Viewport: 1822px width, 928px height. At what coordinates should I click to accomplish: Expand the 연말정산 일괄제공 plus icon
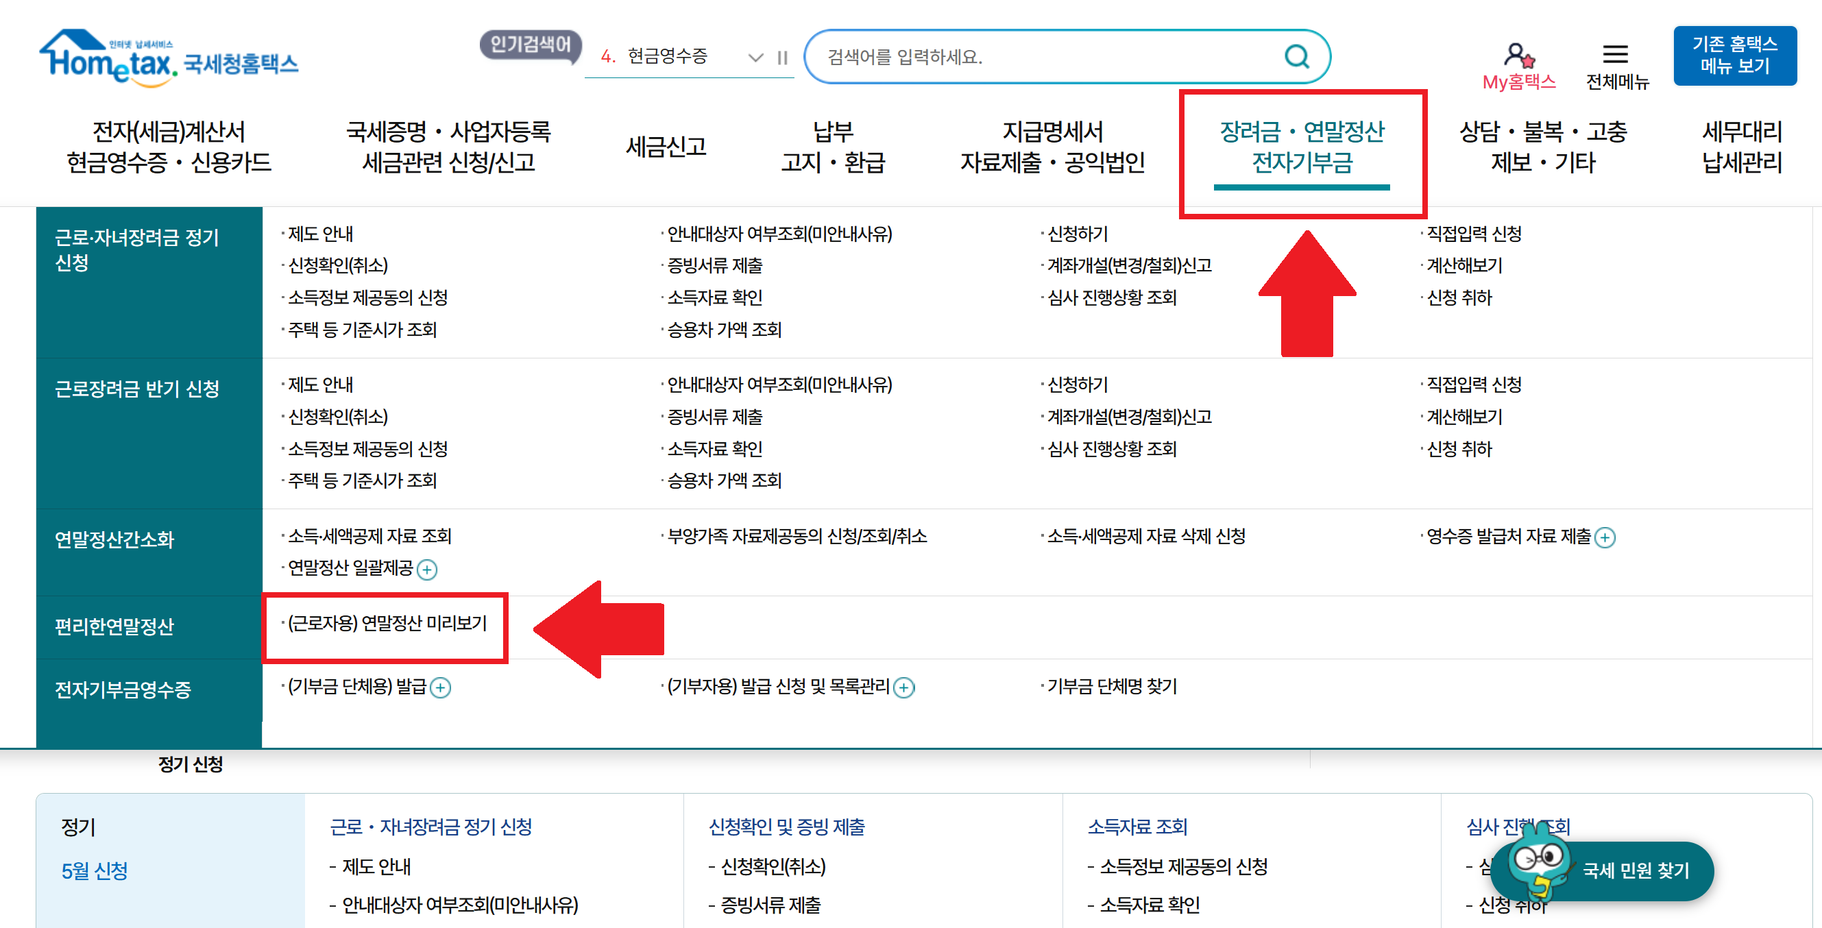(427, 570)
